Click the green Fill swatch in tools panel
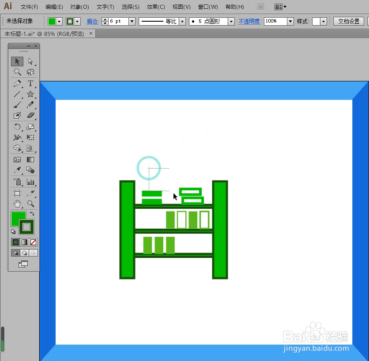The height and width of the screenshot is (361, 369). (x=16, y=217)
